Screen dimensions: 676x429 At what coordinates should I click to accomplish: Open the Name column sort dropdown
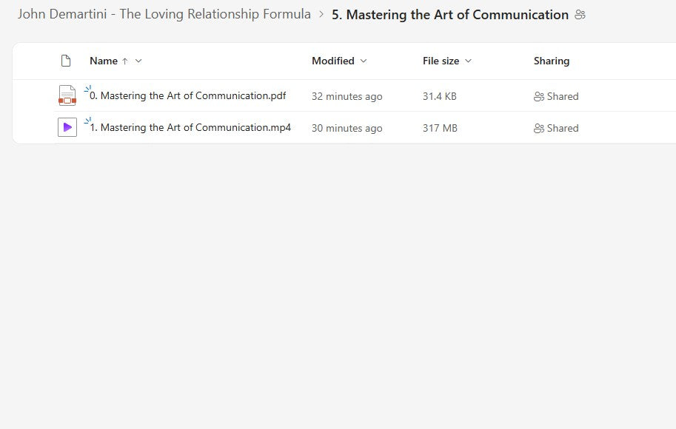[138, 61]
